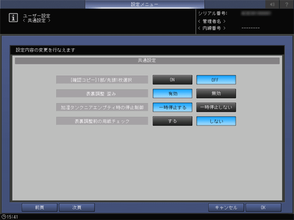Click the information icon beside ユーザー設定
Viewport: 294px width, 220px height.
[x=13, y=18]
